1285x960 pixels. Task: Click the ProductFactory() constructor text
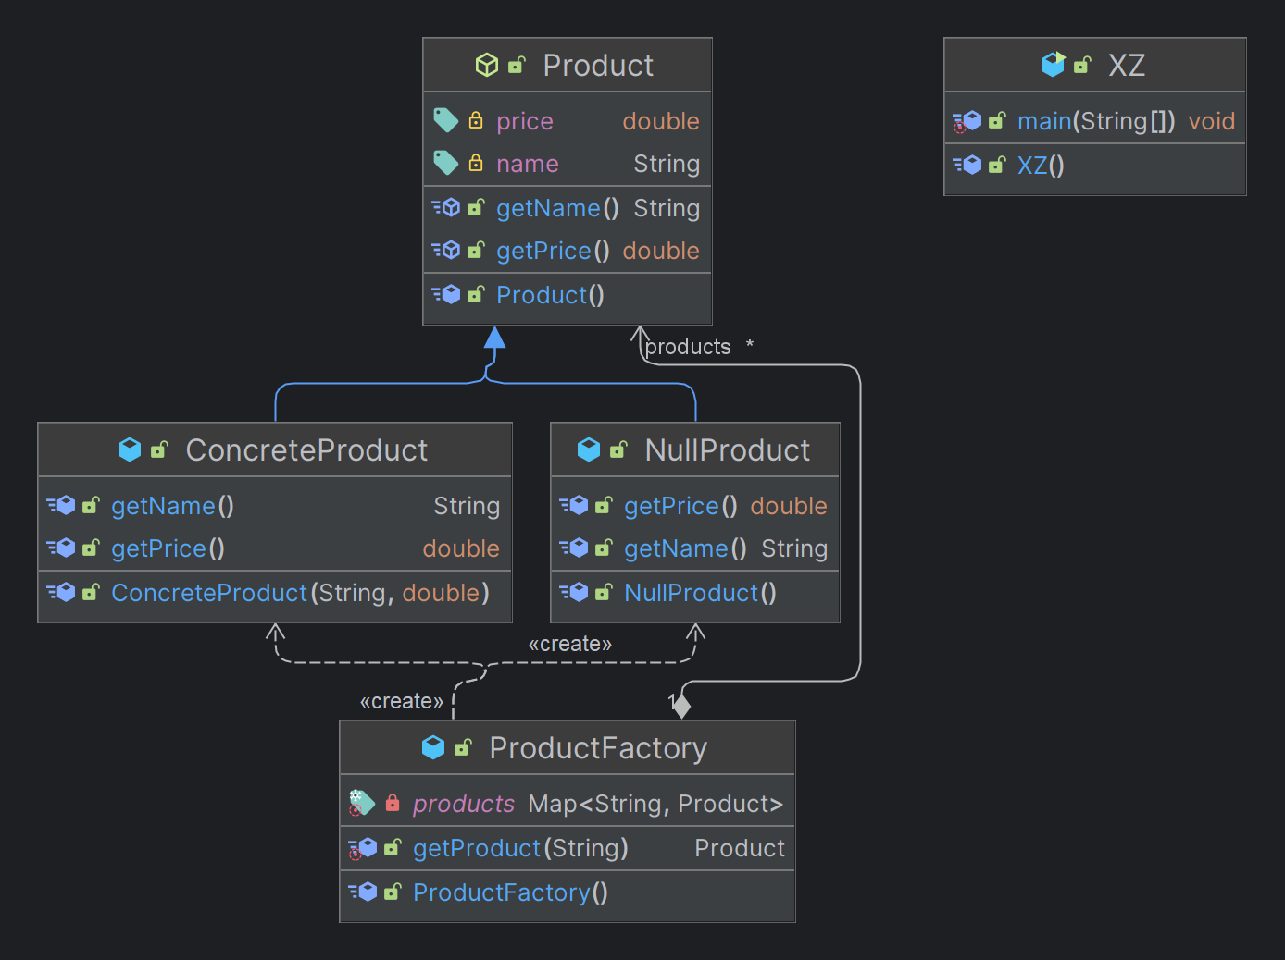[510, 892]
